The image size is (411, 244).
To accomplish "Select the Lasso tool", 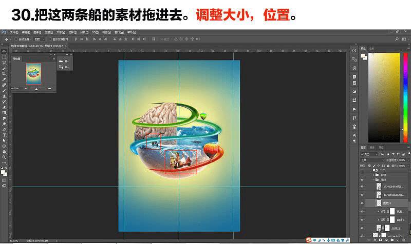I will [x=4, y=63].
